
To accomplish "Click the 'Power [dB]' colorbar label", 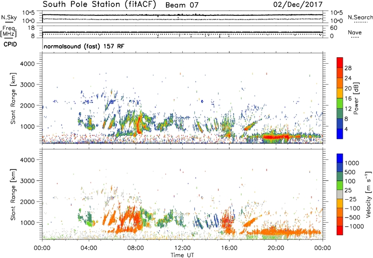I will tap(356, 98).
